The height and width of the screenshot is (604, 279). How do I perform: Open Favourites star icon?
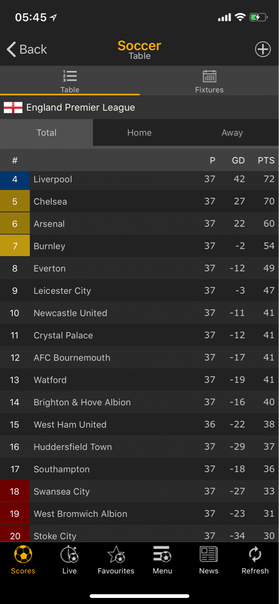[116, 554]
